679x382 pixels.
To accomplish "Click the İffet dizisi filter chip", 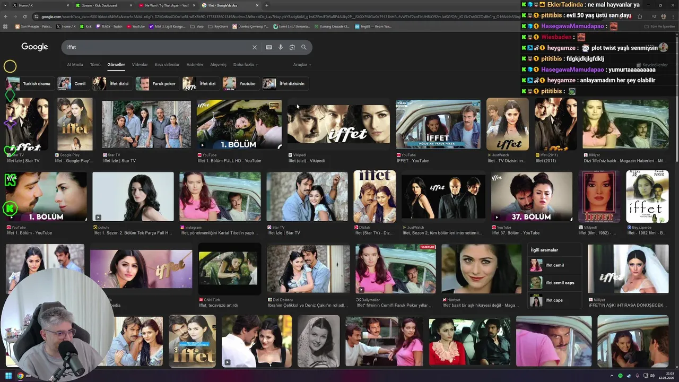I will pos(112,83).
